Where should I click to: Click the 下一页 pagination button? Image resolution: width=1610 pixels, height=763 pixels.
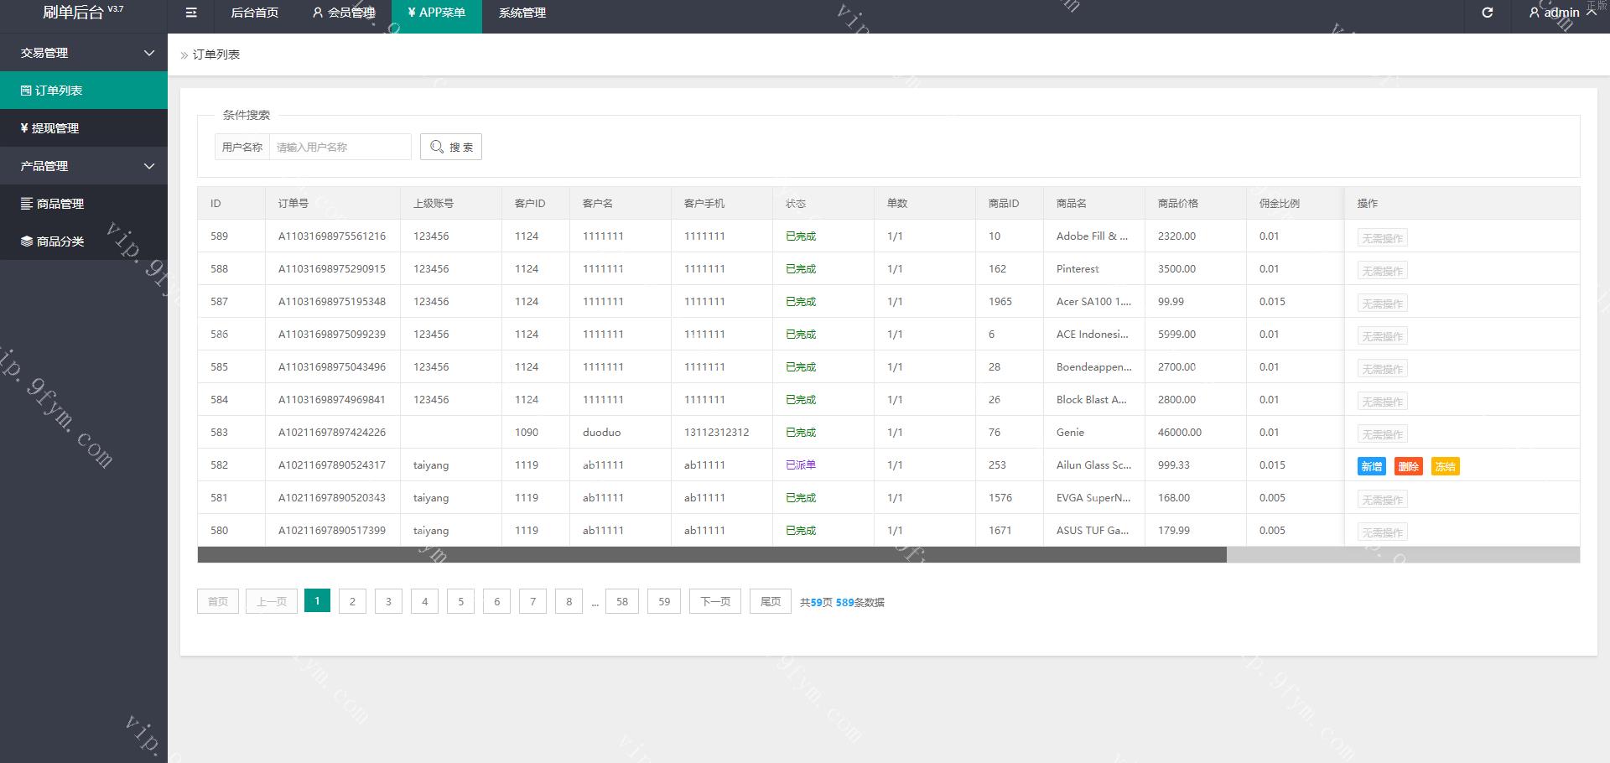pyautogui.click(x=714, y=601)
